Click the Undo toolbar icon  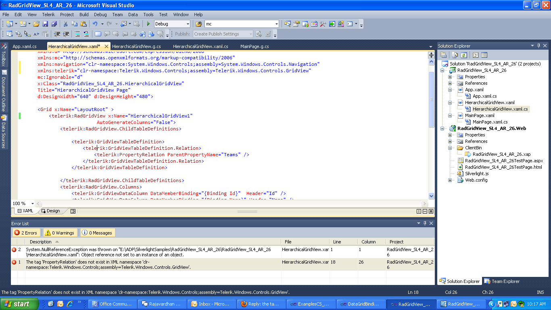(95, 24)
